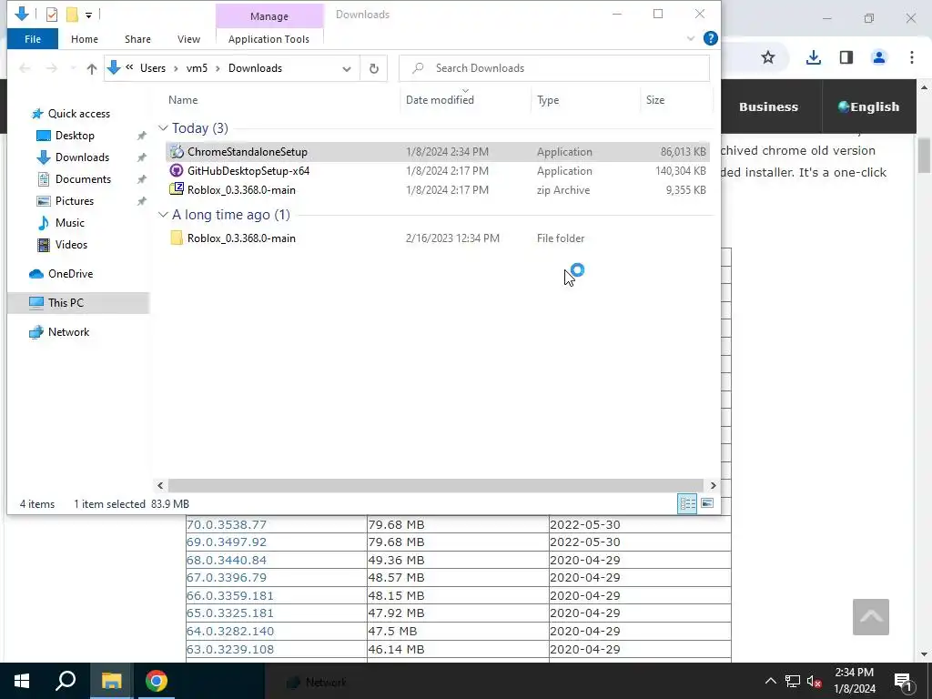Navigate forward in File Explorer

(x=52, y=68)
